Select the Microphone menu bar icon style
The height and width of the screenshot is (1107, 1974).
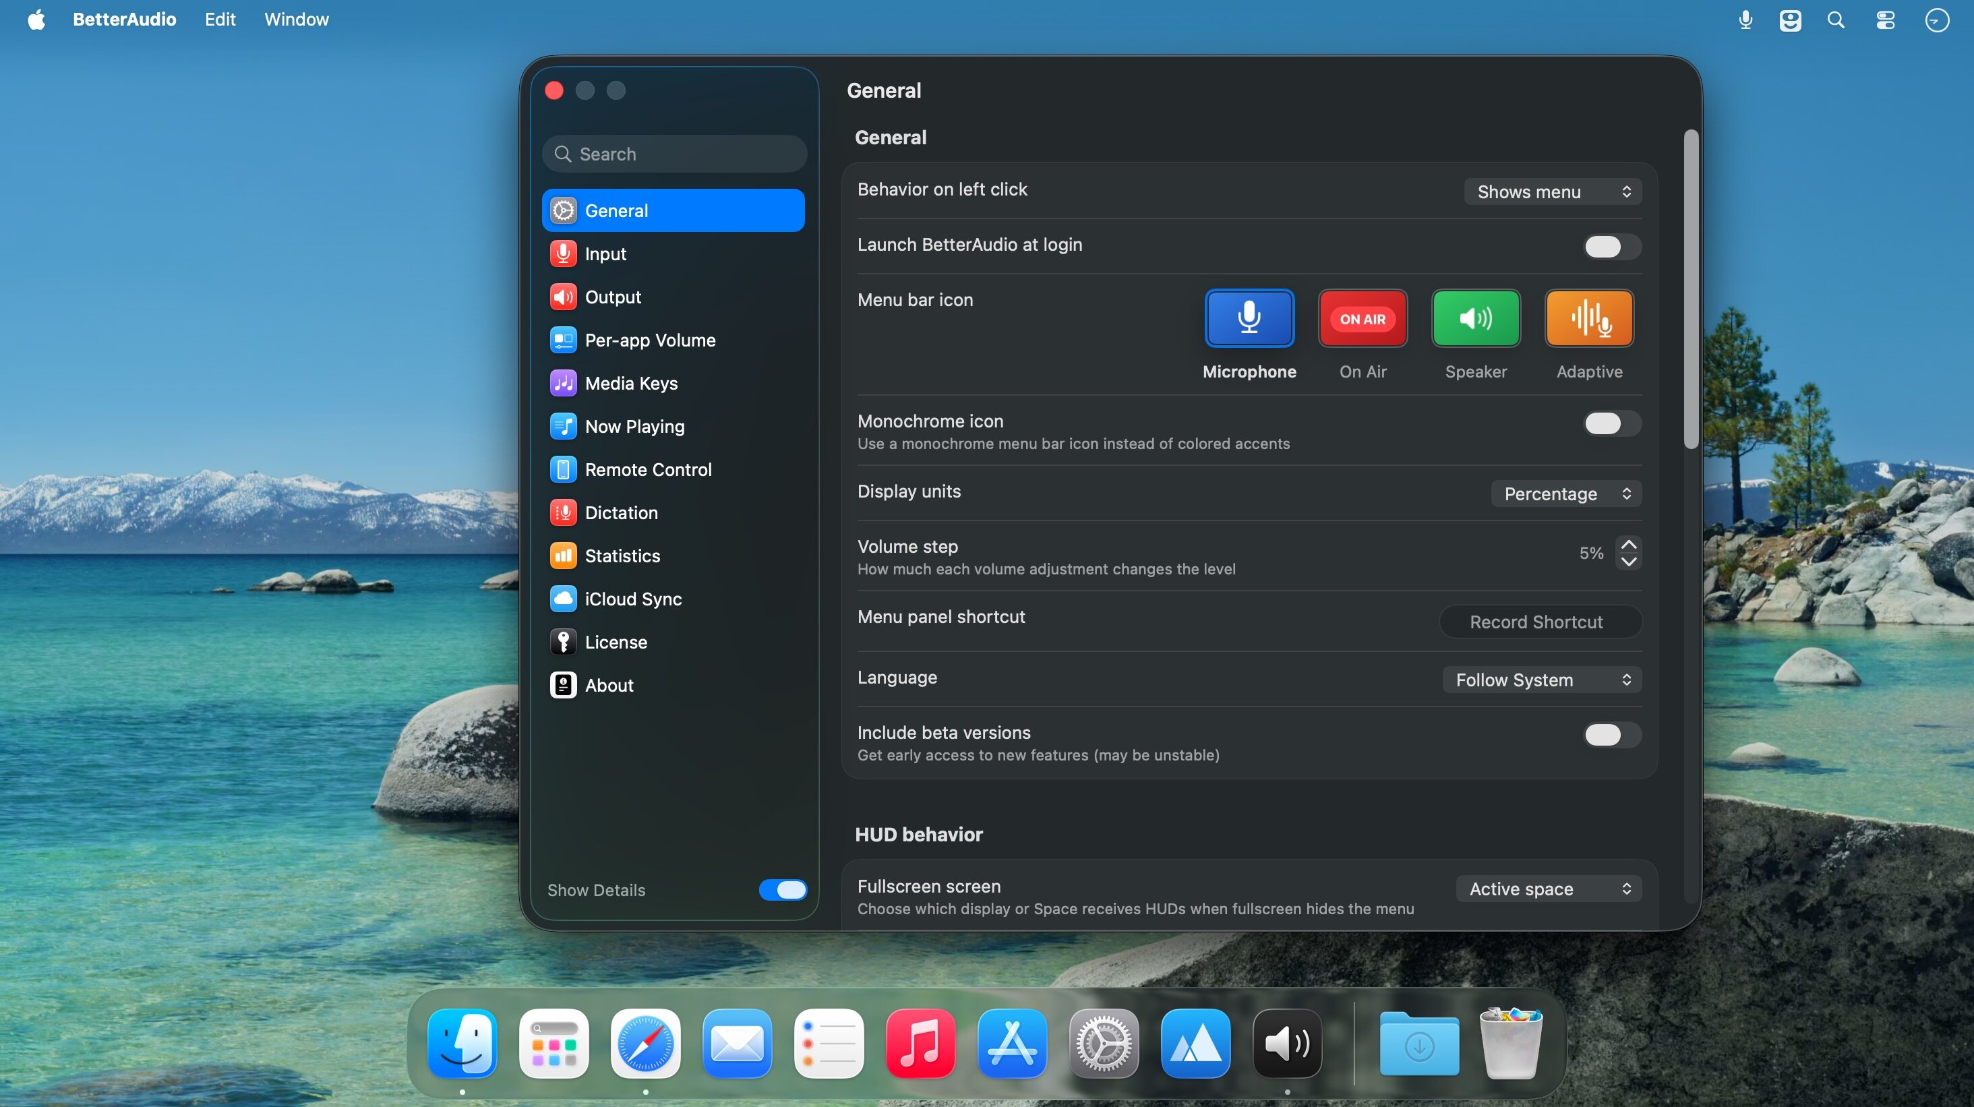tap(1249, 318)
